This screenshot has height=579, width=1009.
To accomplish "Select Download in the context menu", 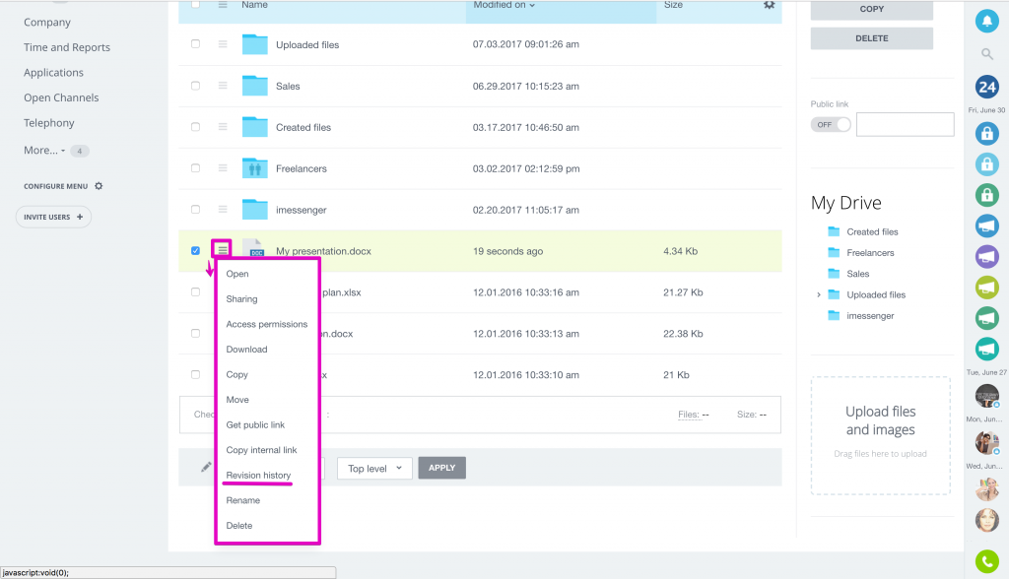I will pos(246,349).
